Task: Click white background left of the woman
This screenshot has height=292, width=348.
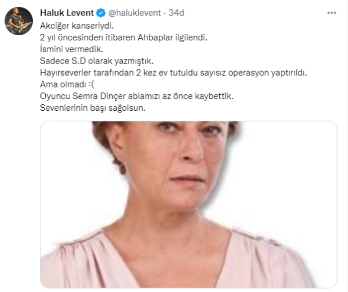Action: [x=67, y=177]
